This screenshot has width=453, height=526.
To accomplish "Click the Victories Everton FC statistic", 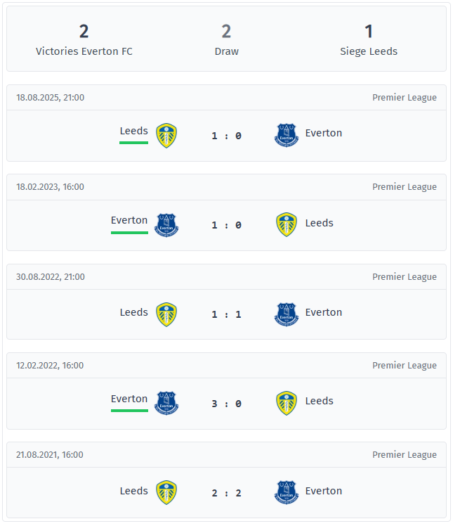I will coord(84,39).
